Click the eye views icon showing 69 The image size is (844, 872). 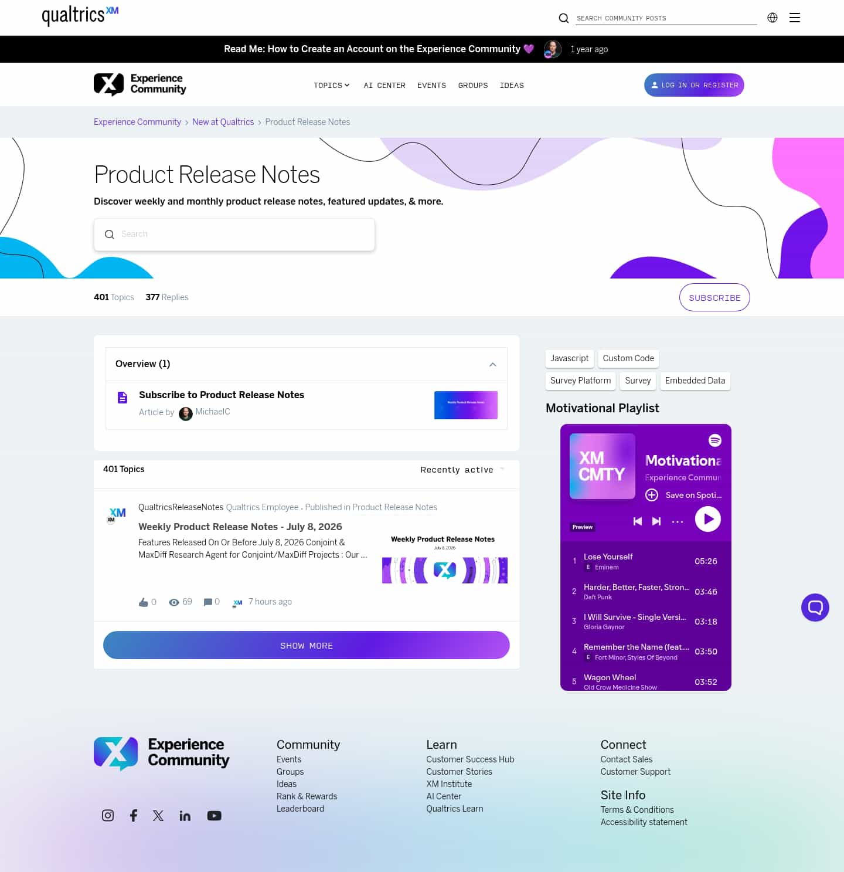pyautogui.click(x=174, y=602)
